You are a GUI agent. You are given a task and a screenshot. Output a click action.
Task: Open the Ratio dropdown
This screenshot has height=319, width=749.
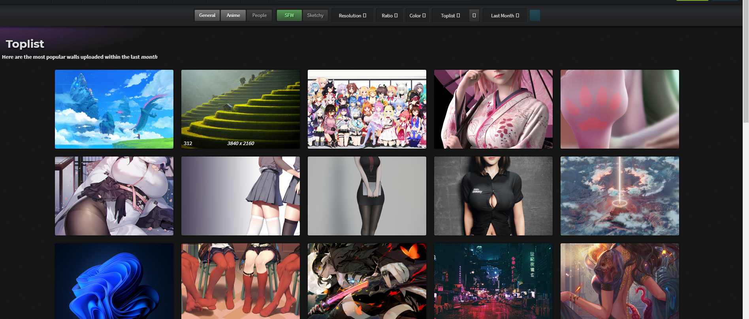(x=390, y=16)
